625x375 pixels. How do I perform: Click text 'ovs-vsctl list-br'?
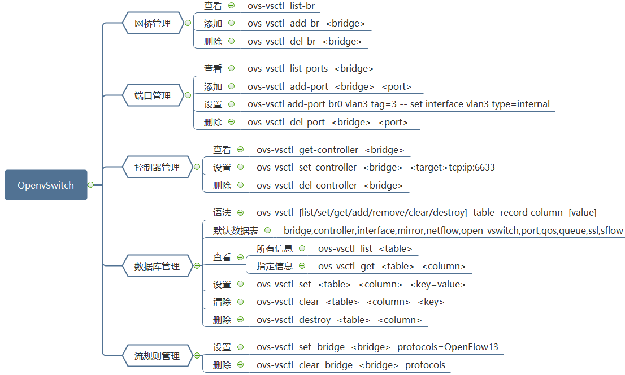281,6
